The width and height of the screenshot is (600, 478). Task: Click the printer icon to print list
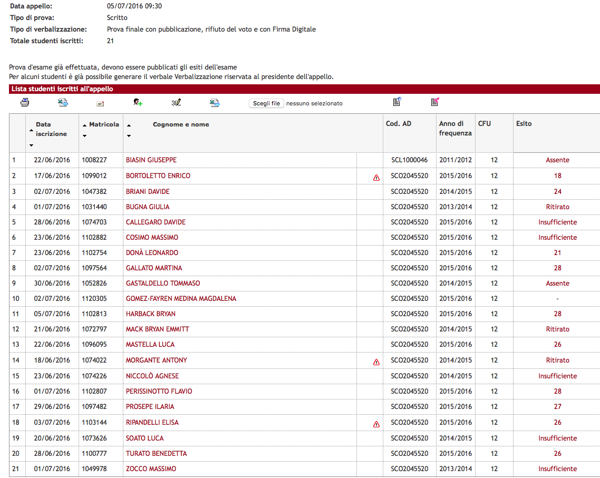25,102
